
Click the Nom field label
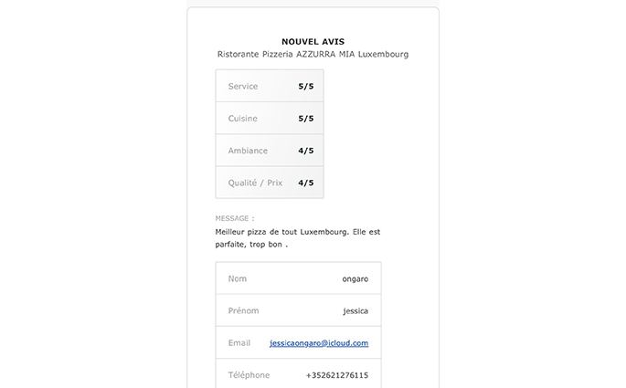tap(237, 278)
